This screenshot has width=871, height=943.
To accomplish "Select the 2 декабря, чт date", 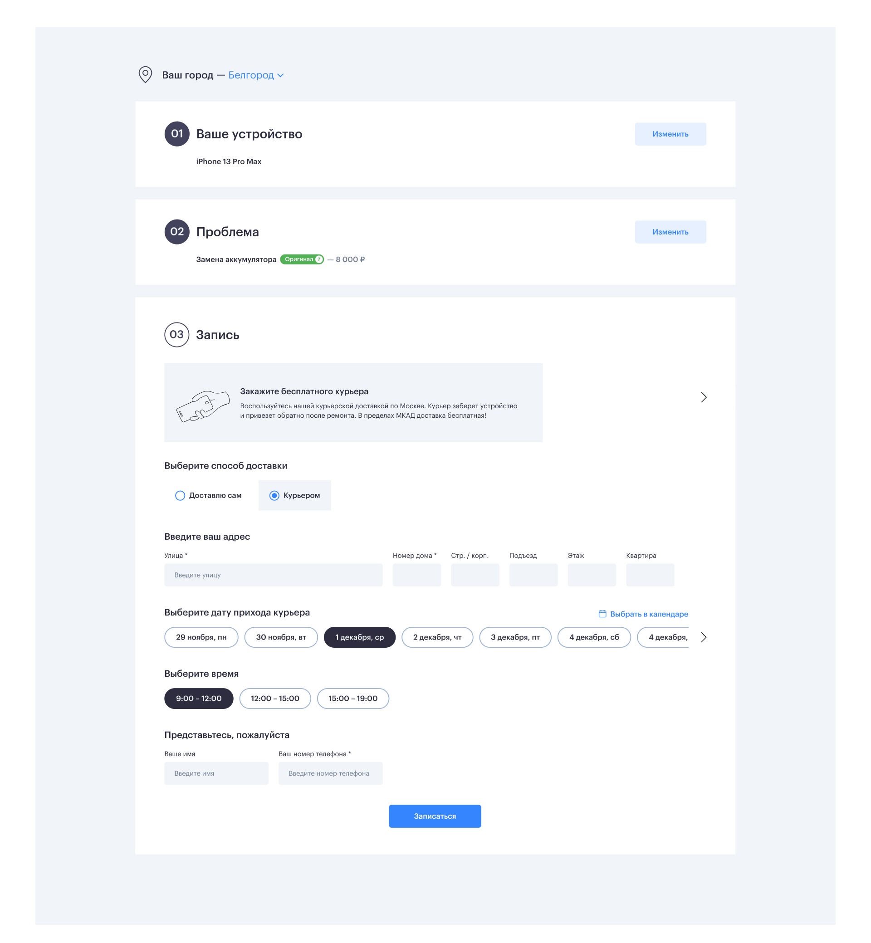I will (x=437, y=637).
